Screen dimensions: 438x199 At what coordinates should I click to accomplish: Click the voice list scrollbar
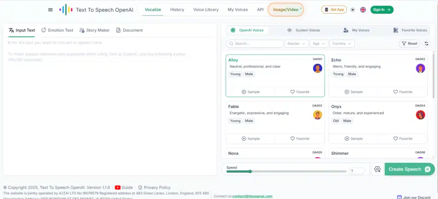[433, 76]
